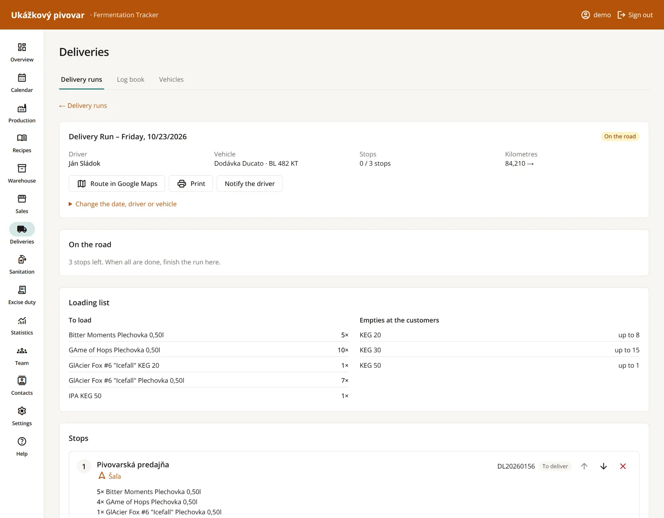Open the Overview sidebar icon
Viewport: 664px width, 518px height.
tap(22, 47)
